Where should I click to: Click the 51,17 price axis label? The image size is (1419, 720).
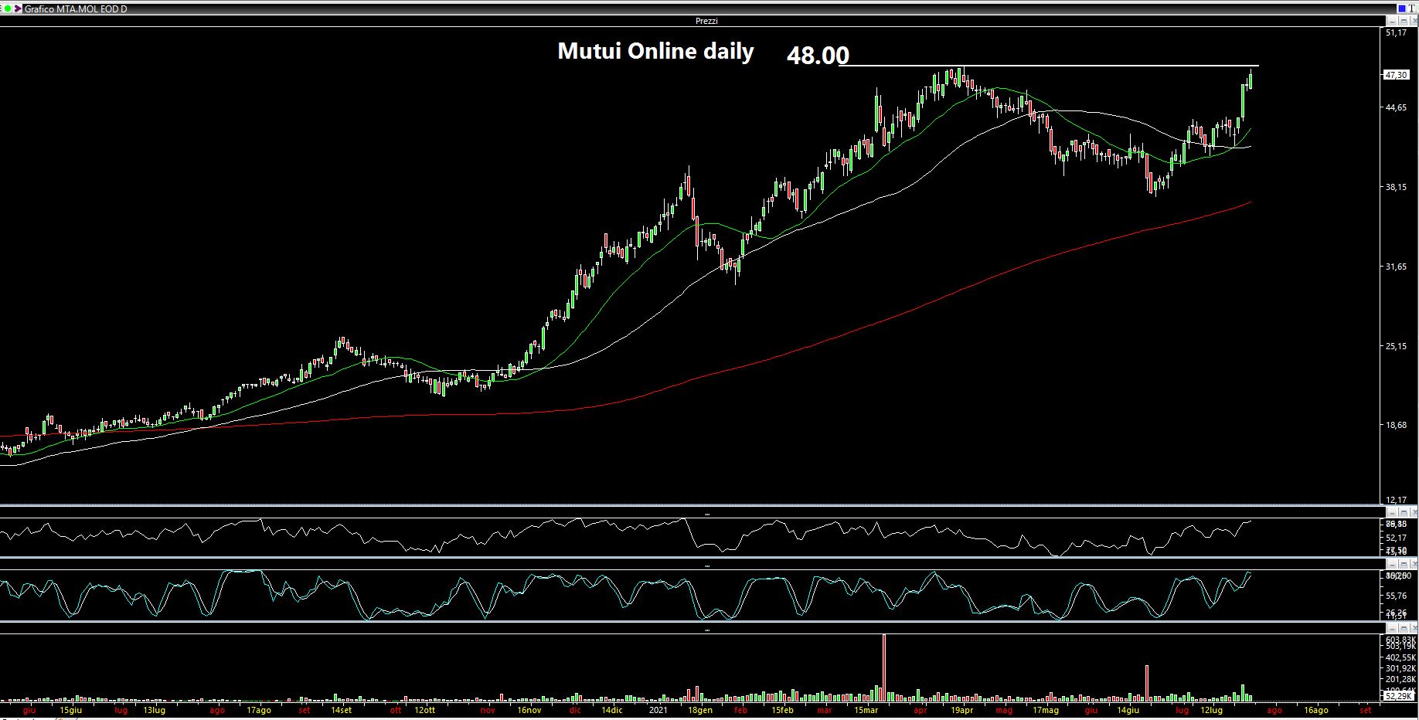(x=1396, y=32)
